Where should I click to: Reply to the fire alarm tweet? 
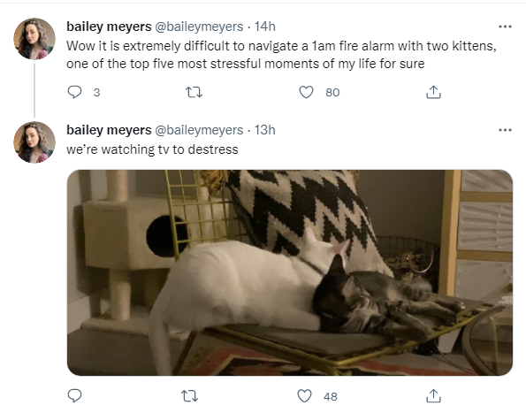pyautogui.click(x=74, y=92)
